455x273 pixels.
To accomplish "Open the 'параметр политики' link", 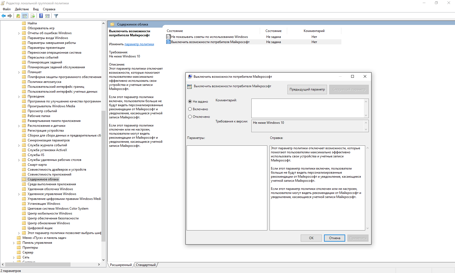I will [139, 44].
